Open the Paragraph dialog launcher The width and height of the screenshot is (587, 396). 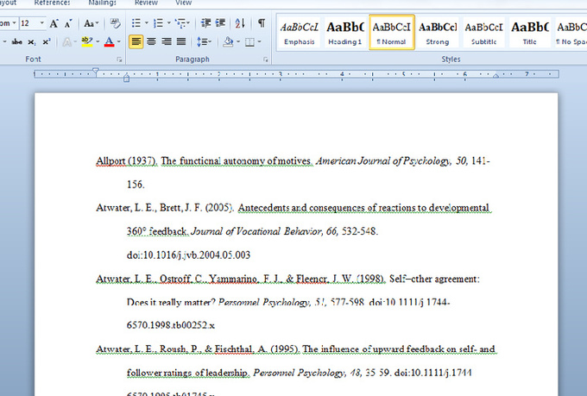265,60
